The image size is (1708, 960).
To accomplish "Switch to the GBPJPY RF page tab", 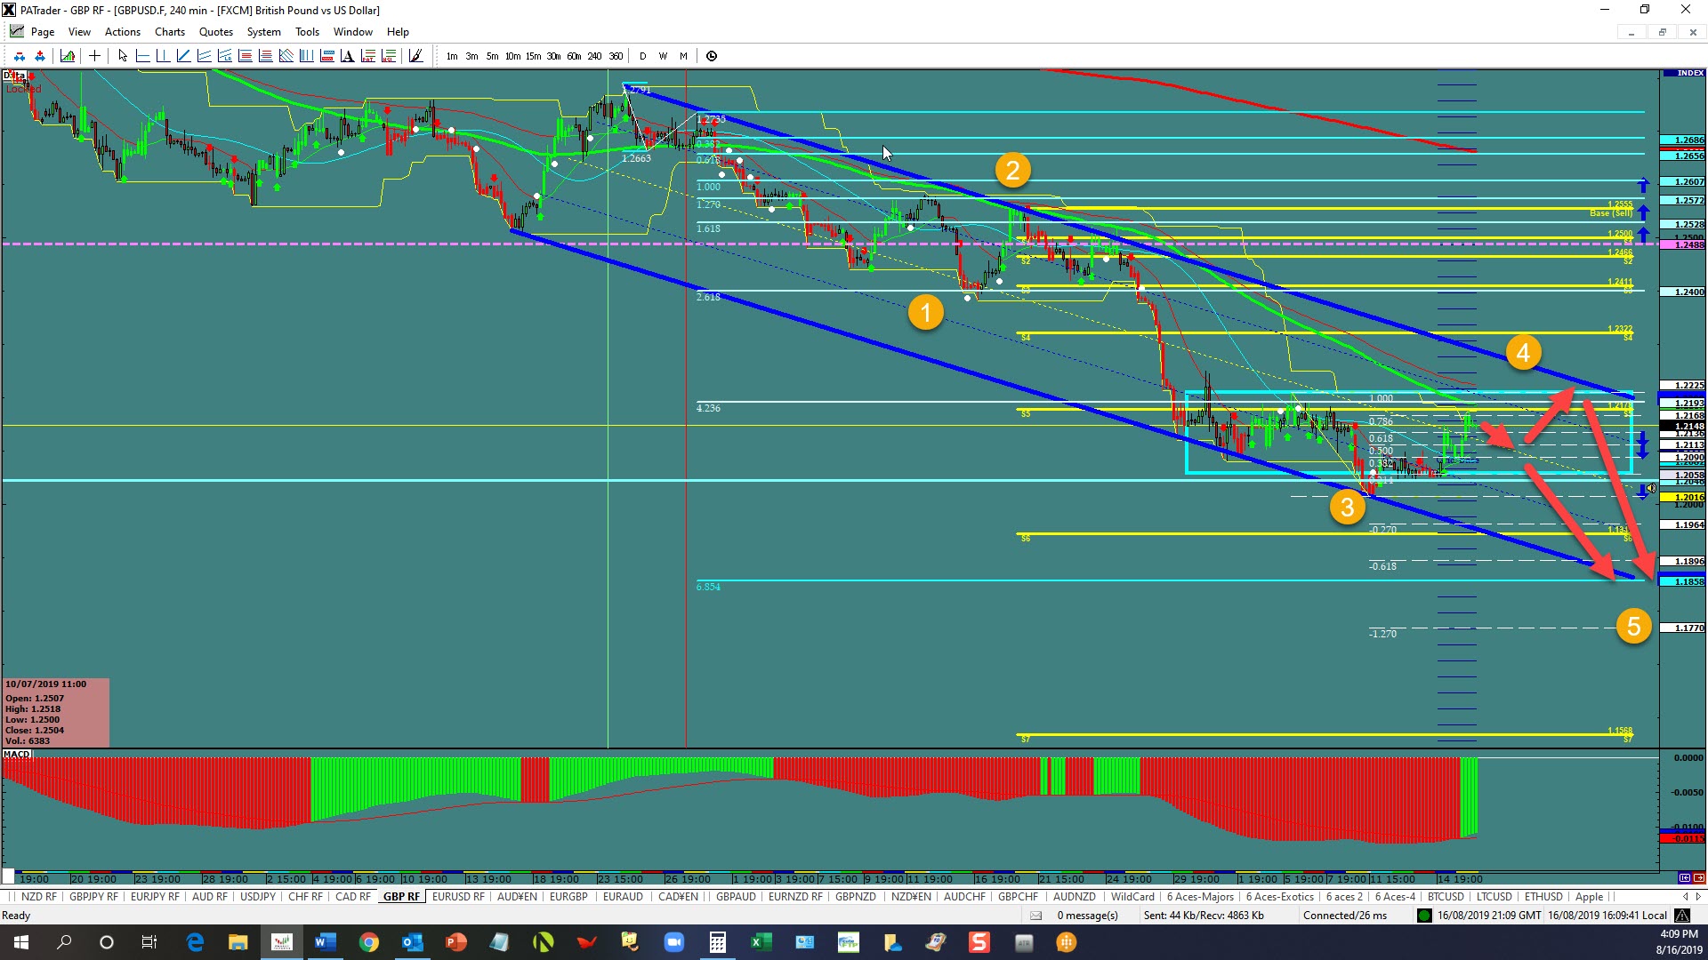I will [93, 897].
